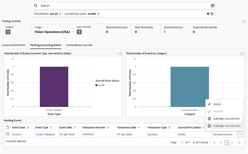Sort by Transaction Type column

coord(169,127)
